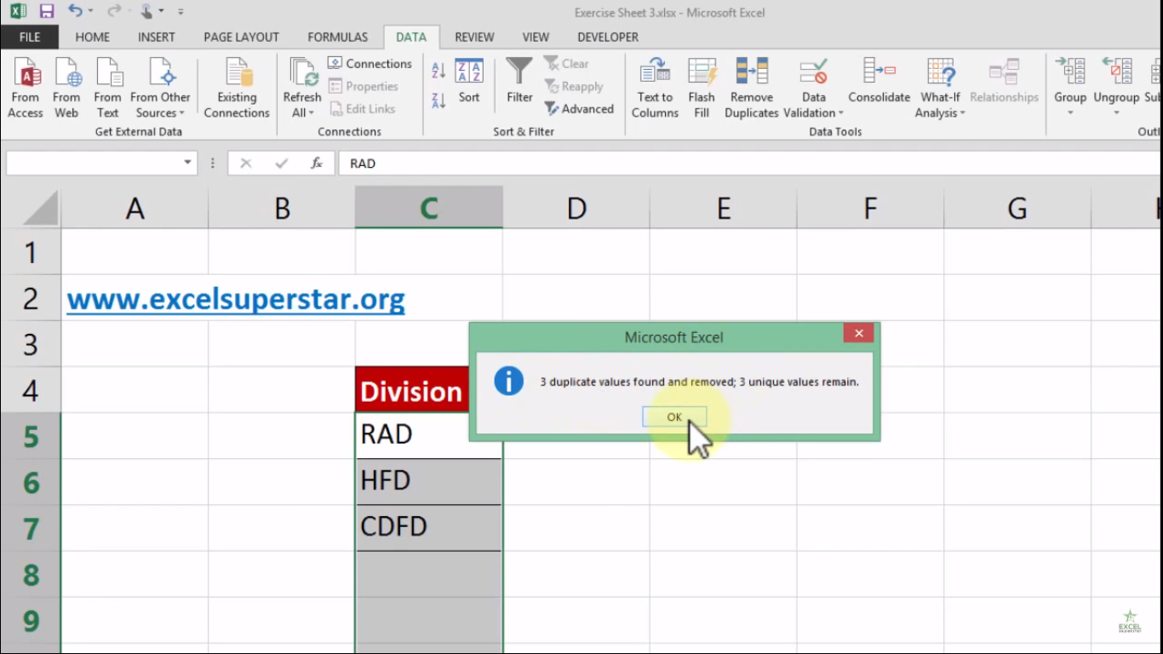1163x654 pixels.
Task: Click the Text to Columns icon
Action: coord(655,73)
